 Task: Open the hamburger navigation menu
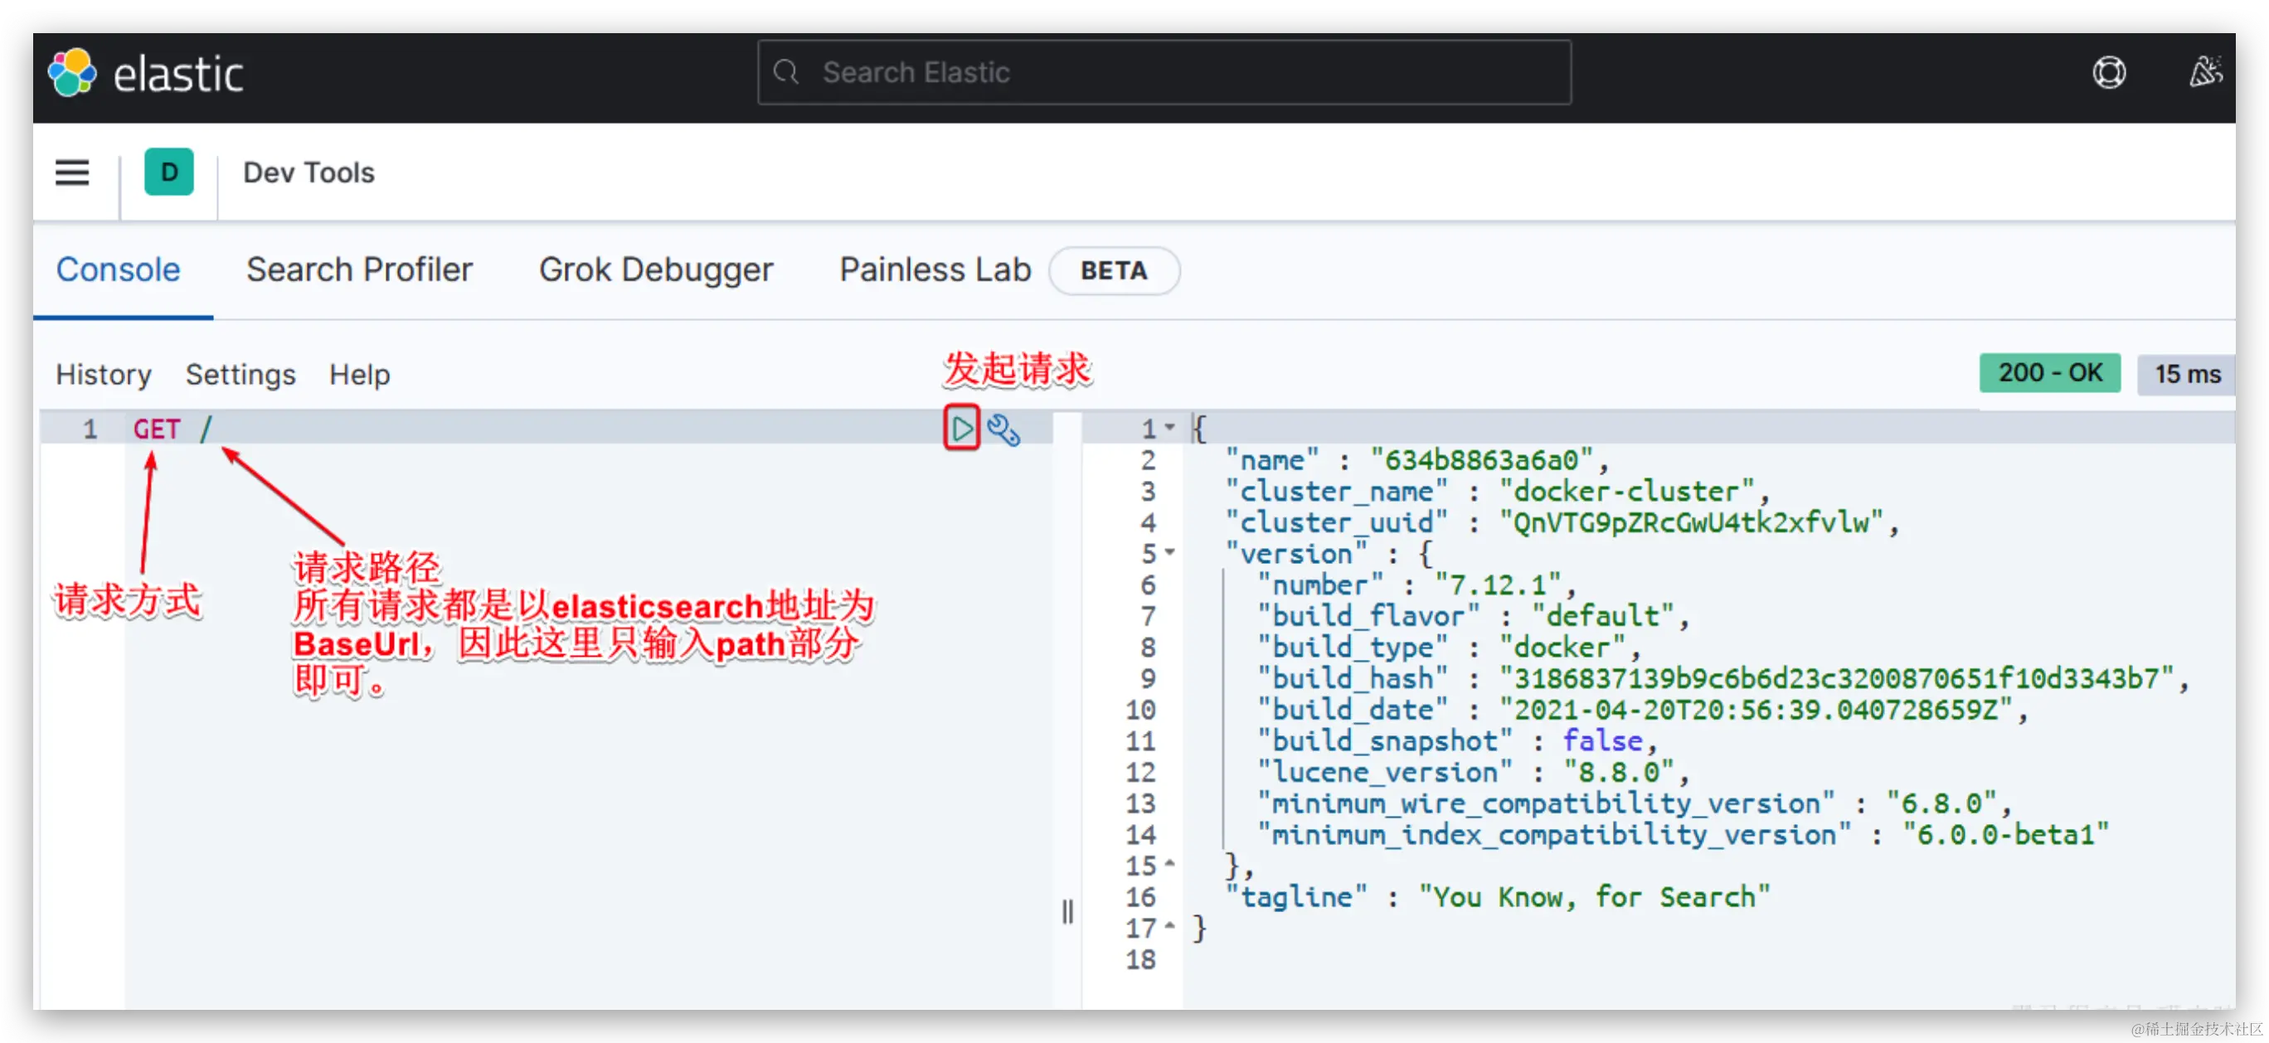coord(72,172)
